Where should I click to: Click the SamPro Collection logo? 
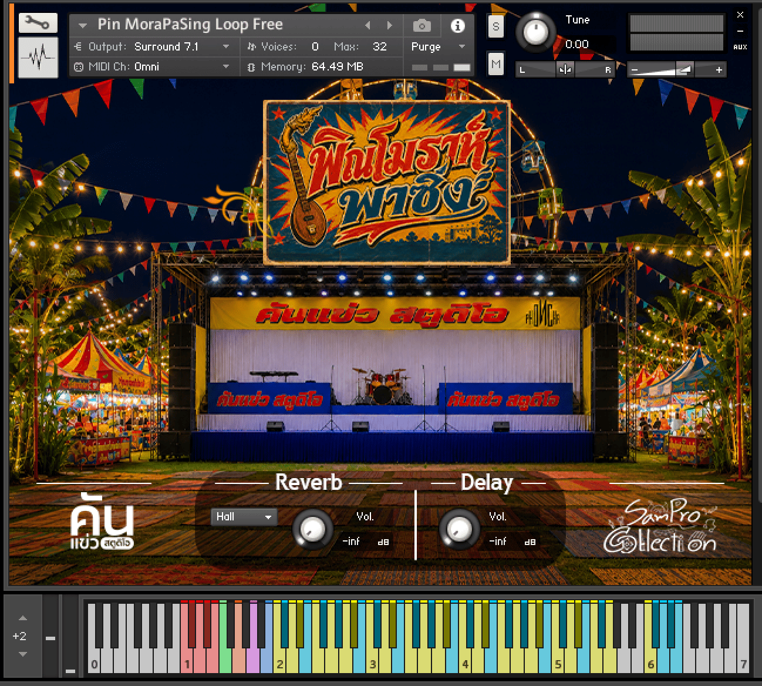pyautogui.click(x=661, y=526)
